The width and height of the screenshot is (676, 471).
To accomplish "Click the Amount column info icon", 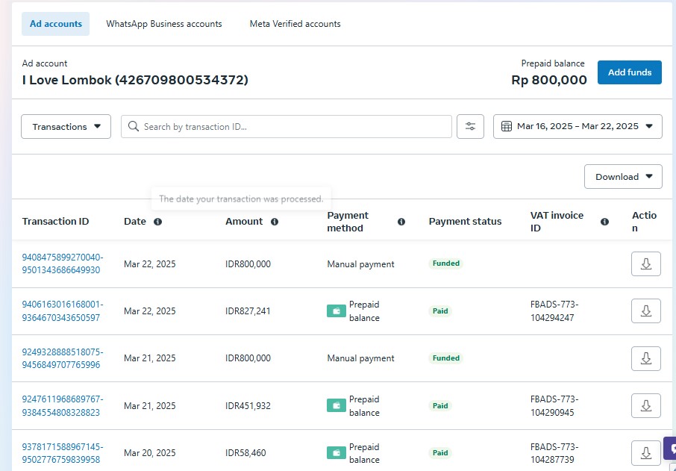I will 275,222.
